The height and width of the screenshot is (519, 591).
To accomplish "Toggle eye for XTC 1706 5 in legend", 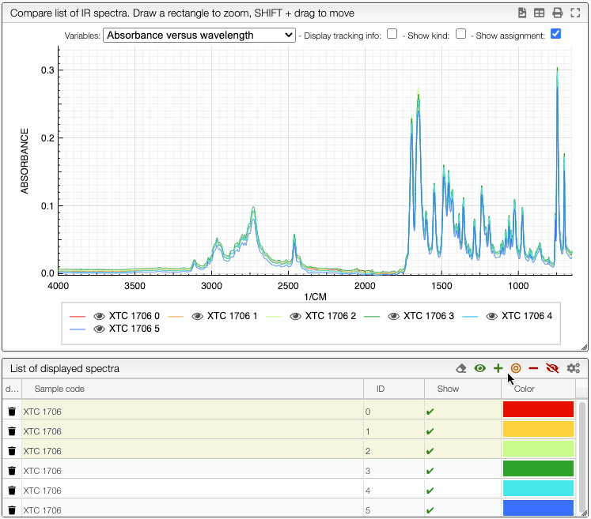I will pyautogui.click(x=99, y=329).
